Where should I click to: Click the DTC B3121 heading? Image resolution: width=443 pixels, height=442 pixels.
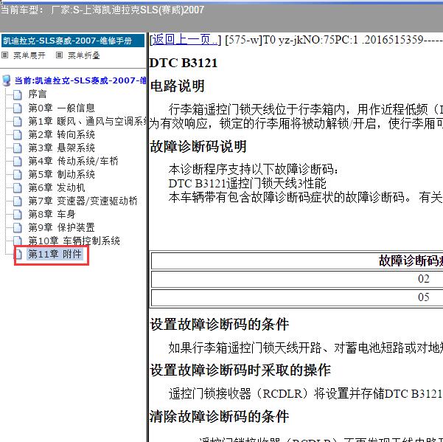point(184,63)
